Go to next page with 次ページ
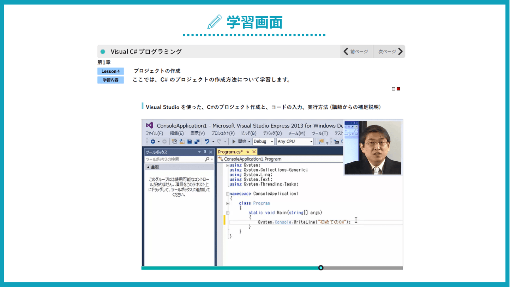Image resolution: width=510 pixels, height=287 pixels. [390, 52]
